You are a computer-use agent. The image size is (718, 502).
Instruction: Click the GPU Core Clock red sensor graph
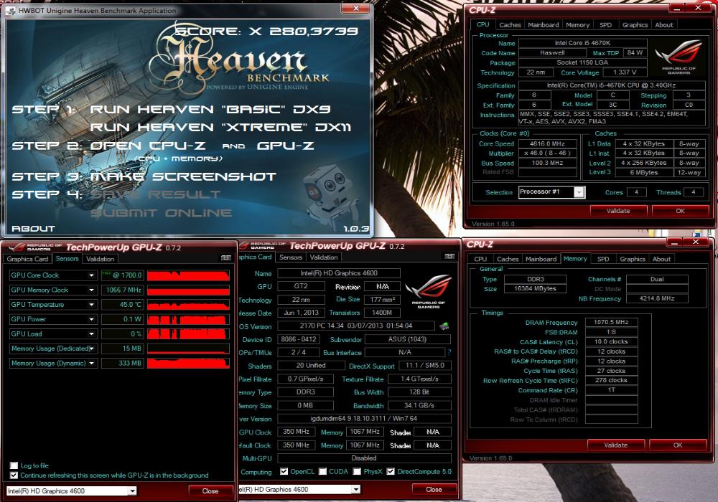pos(188,275)
